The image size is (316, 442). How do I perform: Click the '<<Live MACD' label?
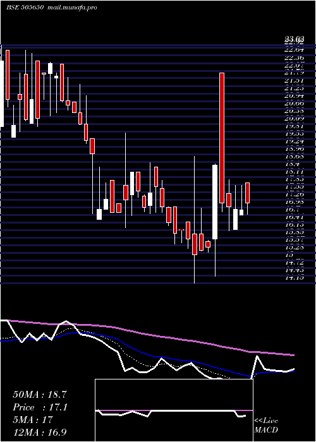click(266, 426)
